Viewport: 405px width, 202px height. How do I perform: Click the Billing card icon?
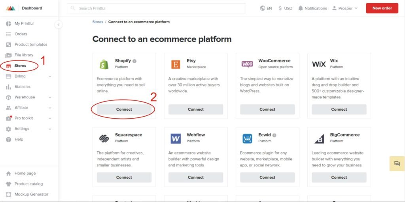pos(9,76)
